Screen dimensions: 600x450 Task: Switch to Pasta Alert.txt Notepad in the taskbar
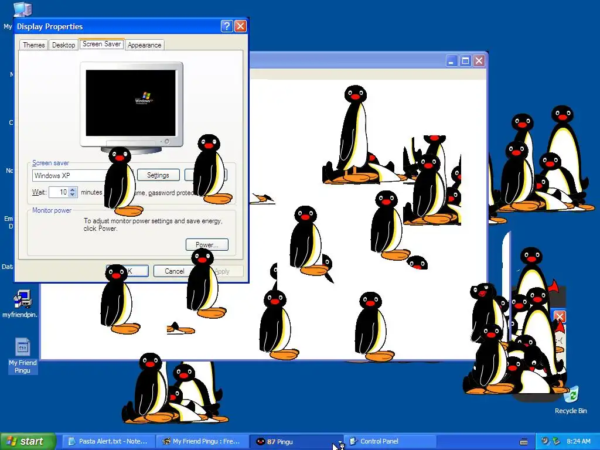tap(108, 441)
